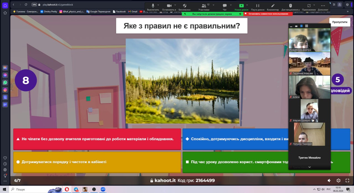354x193 pixels.
Task: Expand microphone options arrow
Action: [158, 5]
